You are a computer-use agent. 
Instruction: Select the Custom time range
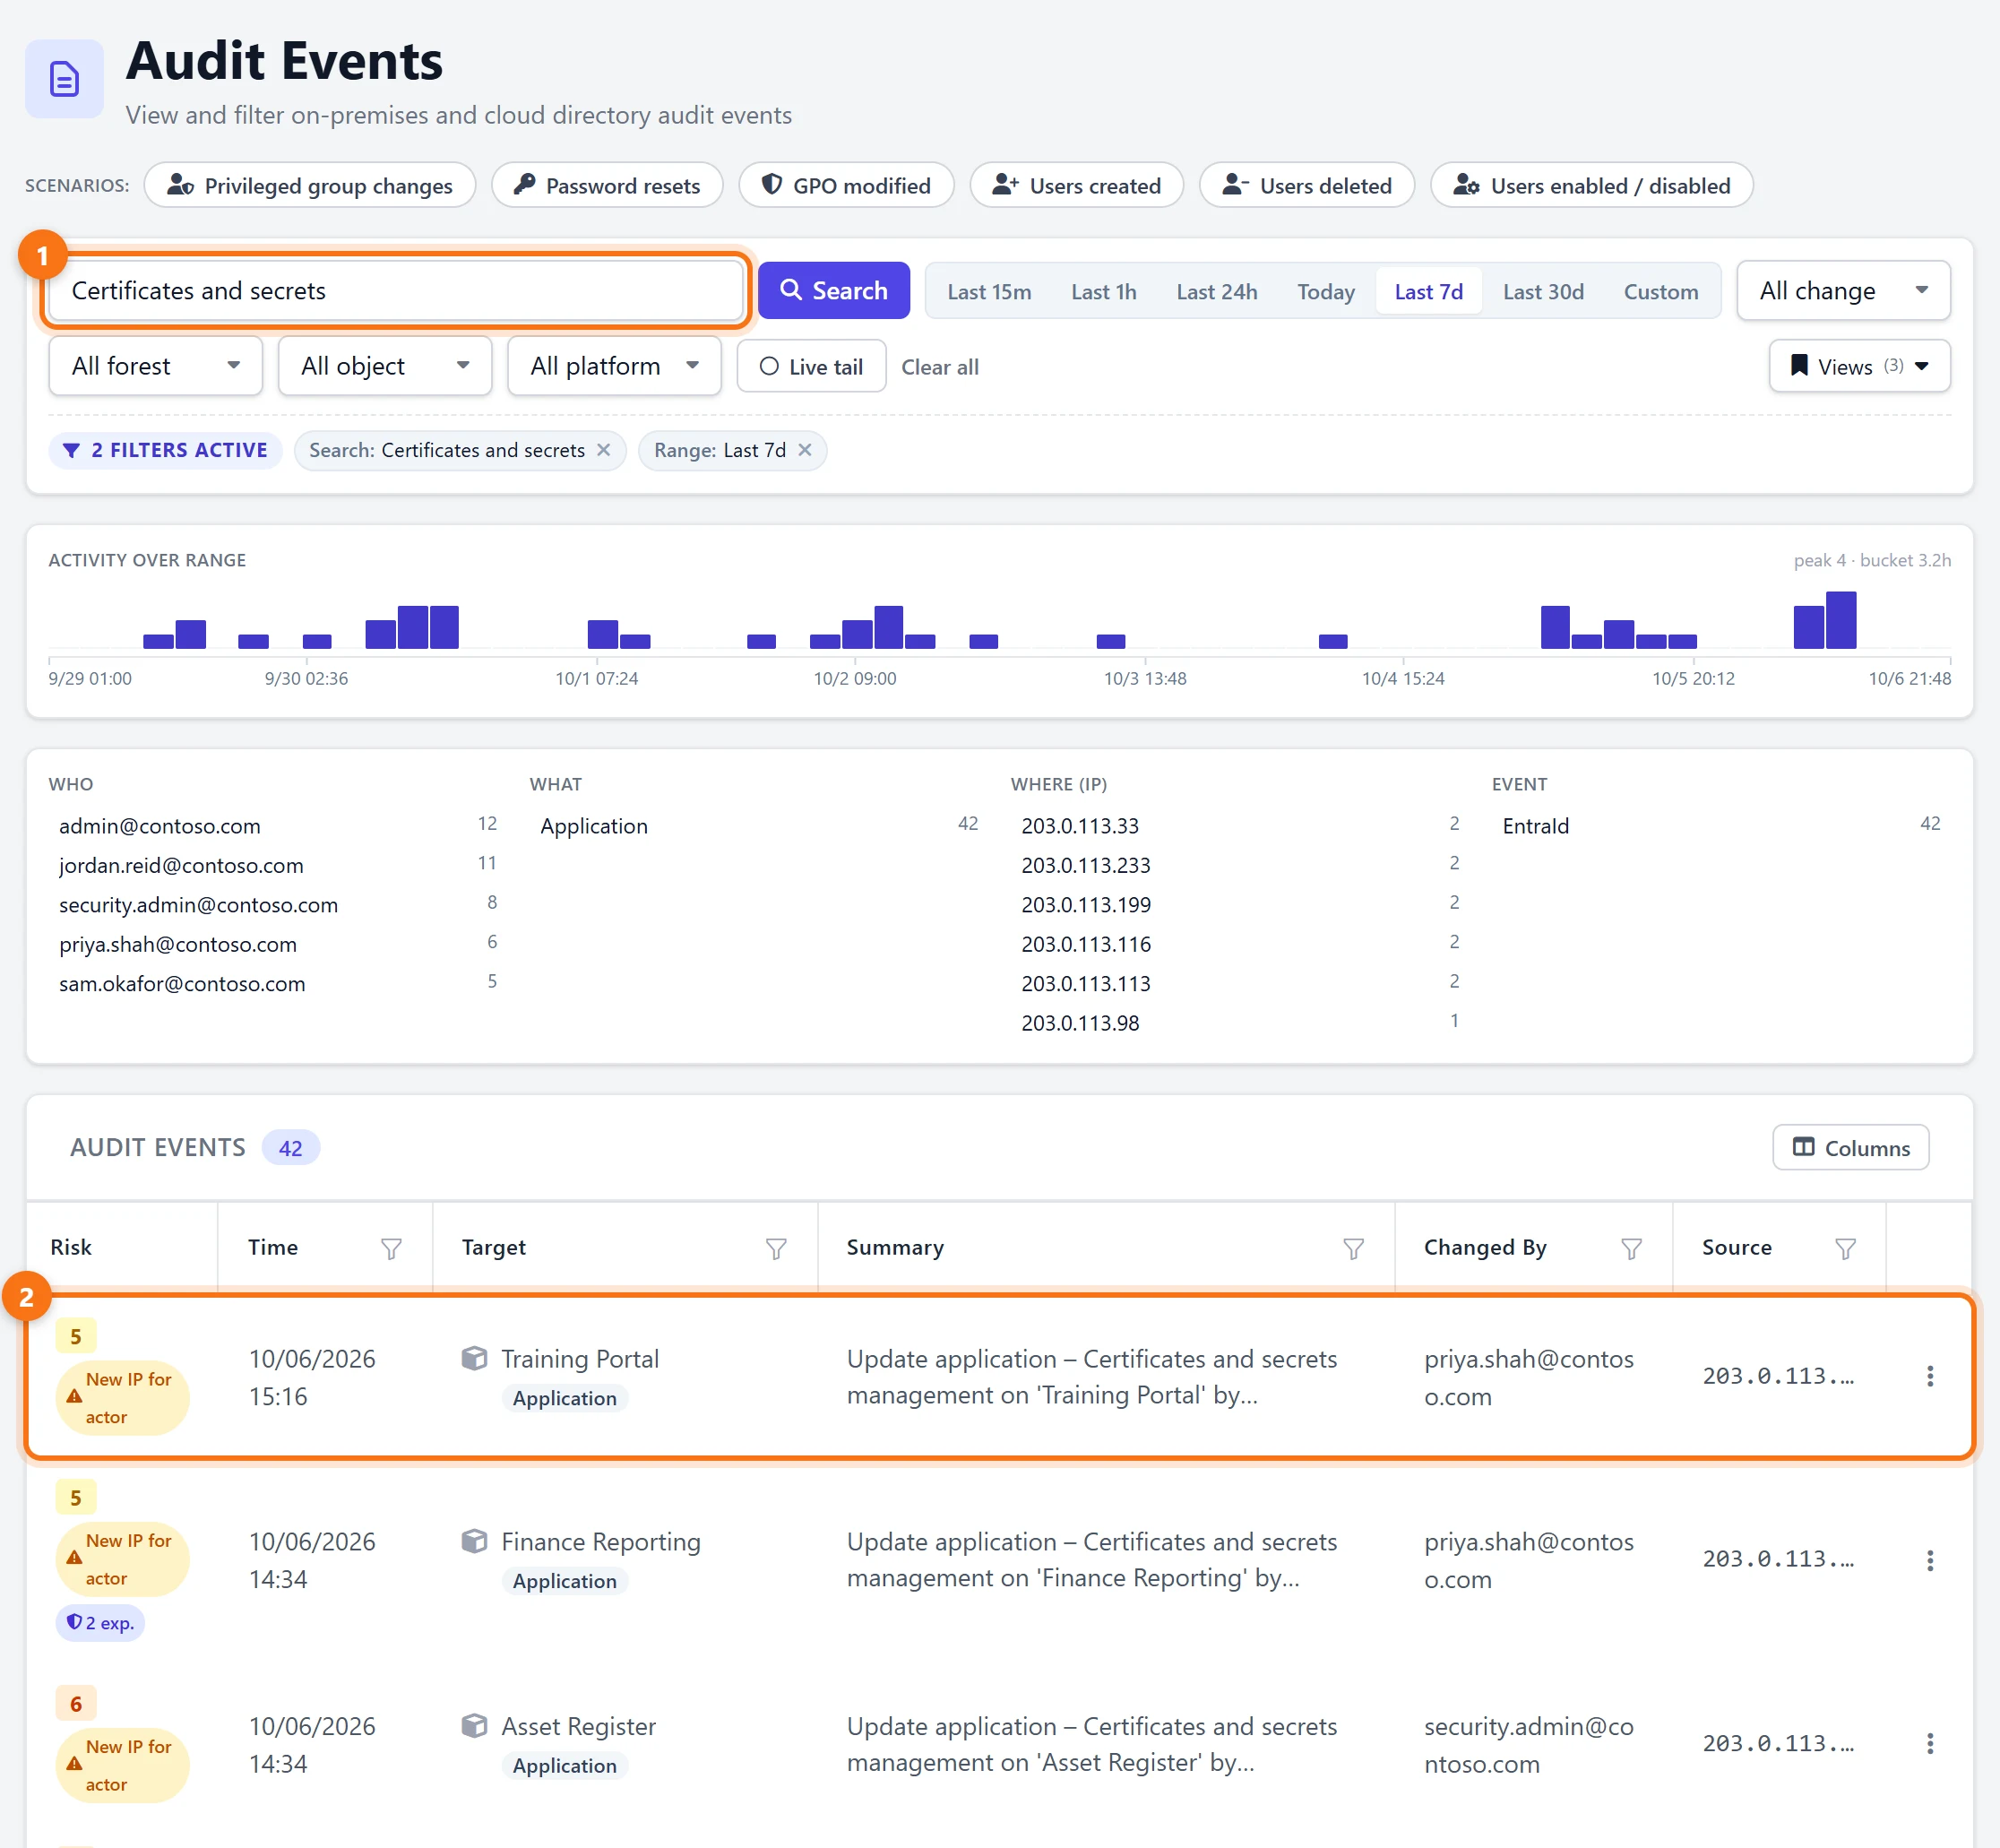(x=1660, y=292)
